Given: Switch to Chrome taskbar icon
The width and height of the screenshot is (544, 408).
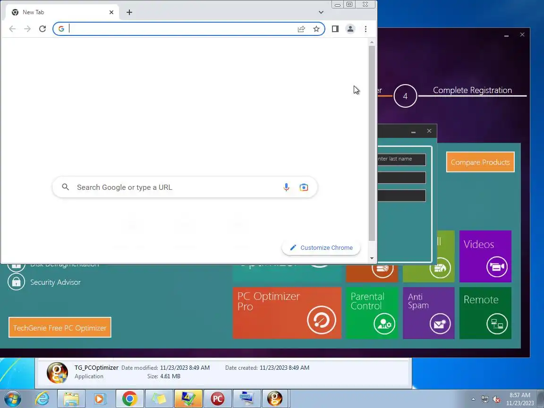Looking at the screenshot, I should [129, 399].
